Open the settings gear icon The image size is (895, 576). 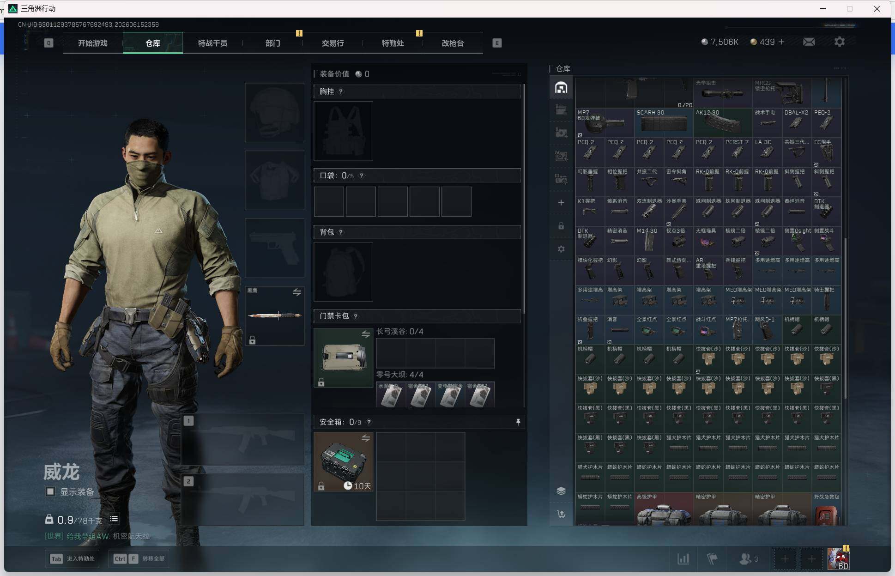pos(840,42)
